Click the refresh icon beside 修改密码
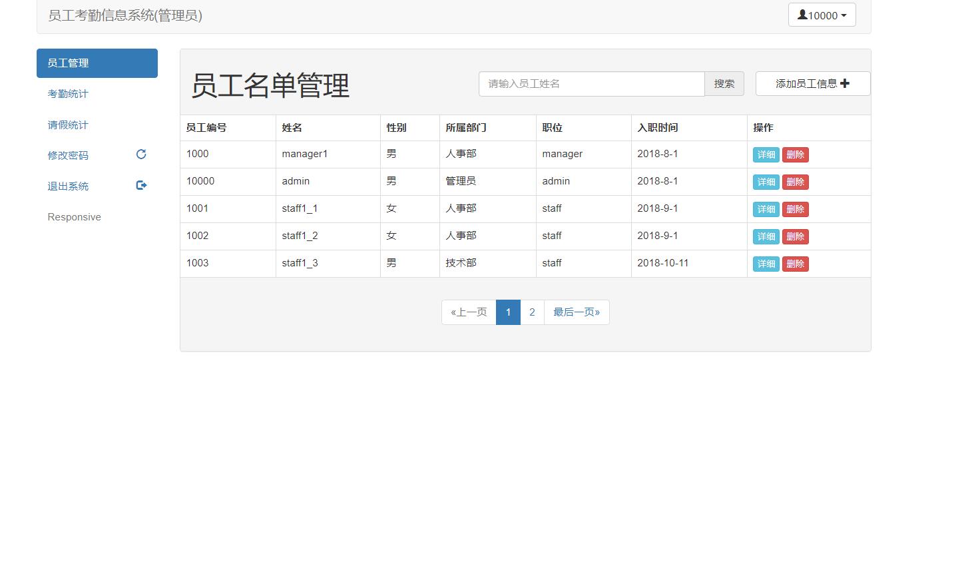This screenshot has width=974, height=584. click(140, 154)
